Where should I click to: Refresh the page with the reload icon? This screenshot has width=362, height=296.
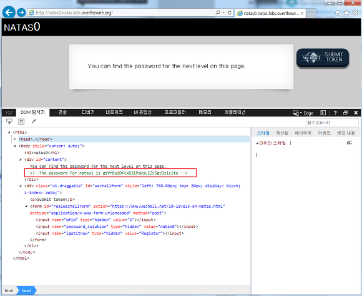coord(230,13)
